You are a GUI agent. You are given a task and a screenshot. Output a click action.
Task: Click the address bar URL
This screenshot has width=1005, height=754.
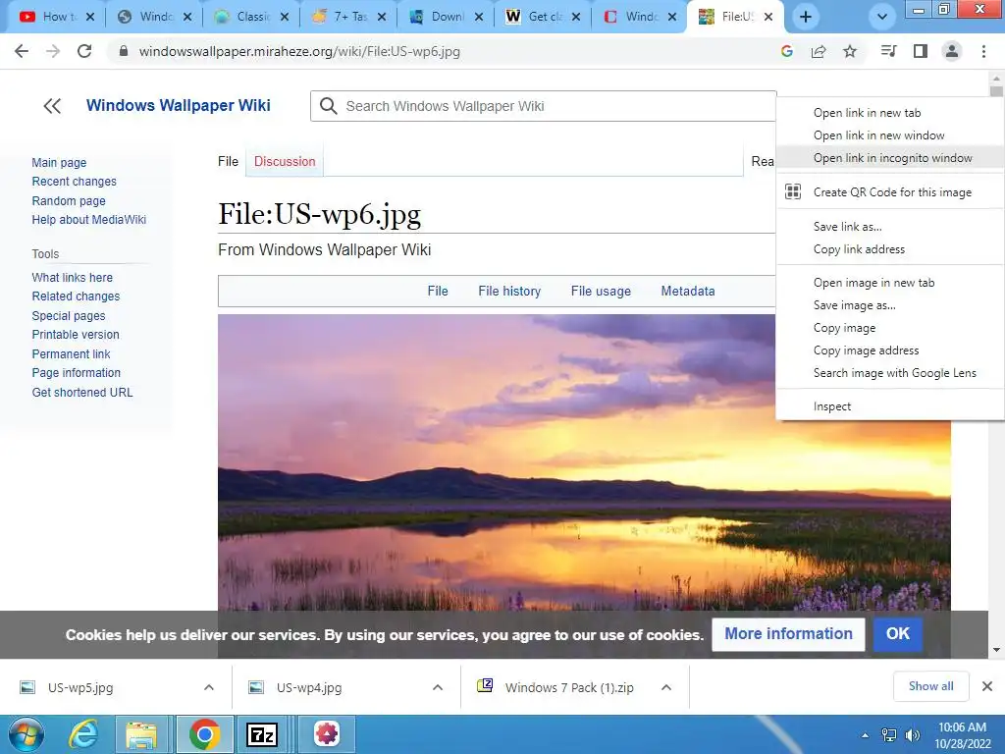tap(299, 51)
